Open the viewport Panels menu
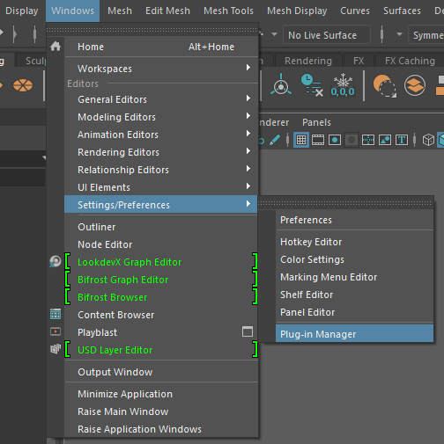The width and height of the screenshot is (444, 444). (x=316, y=122)
